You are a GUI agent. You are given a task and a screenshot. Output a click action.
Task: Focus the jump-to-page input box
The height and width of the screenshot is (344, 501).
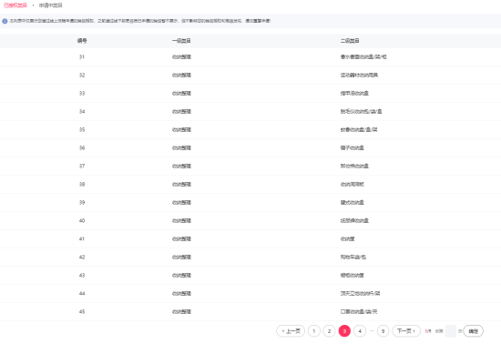451,331
